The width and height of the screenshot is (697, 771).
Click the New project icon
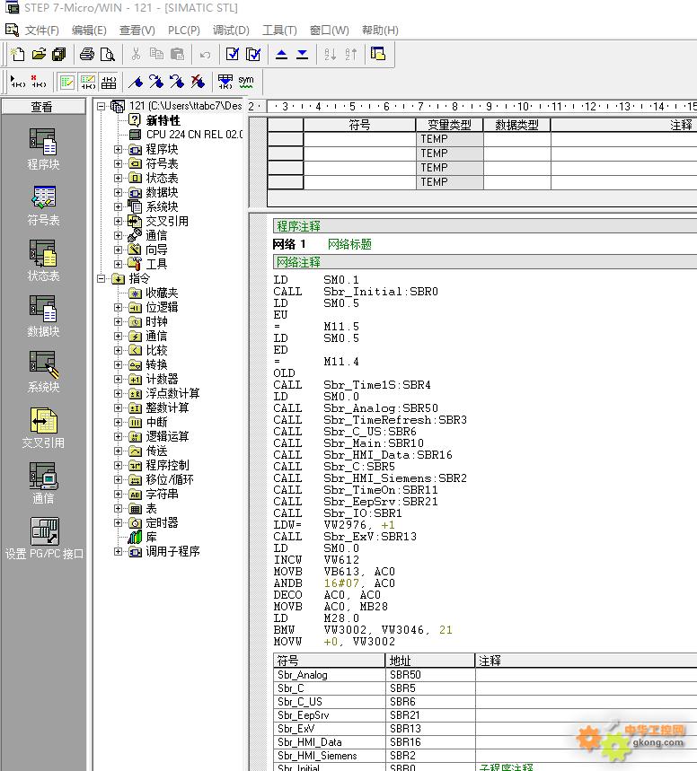click(17, 55)
